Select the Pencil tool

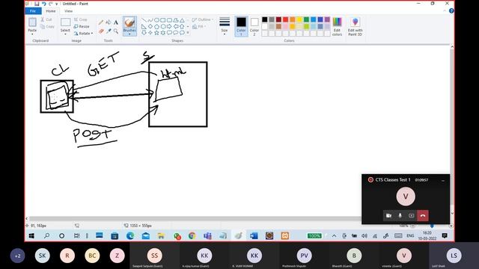click(101, 22)
